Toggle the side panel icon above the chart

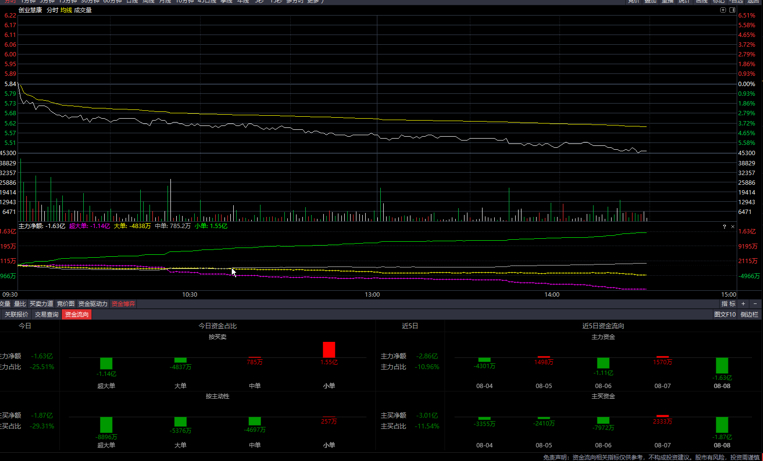pyautogui.click(x=732, y=10)
